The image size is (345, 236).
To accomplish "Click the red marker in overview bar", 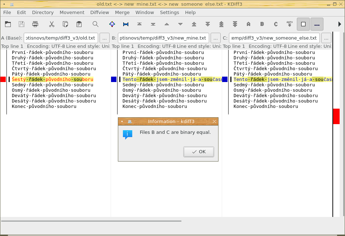I will point(336,116).
